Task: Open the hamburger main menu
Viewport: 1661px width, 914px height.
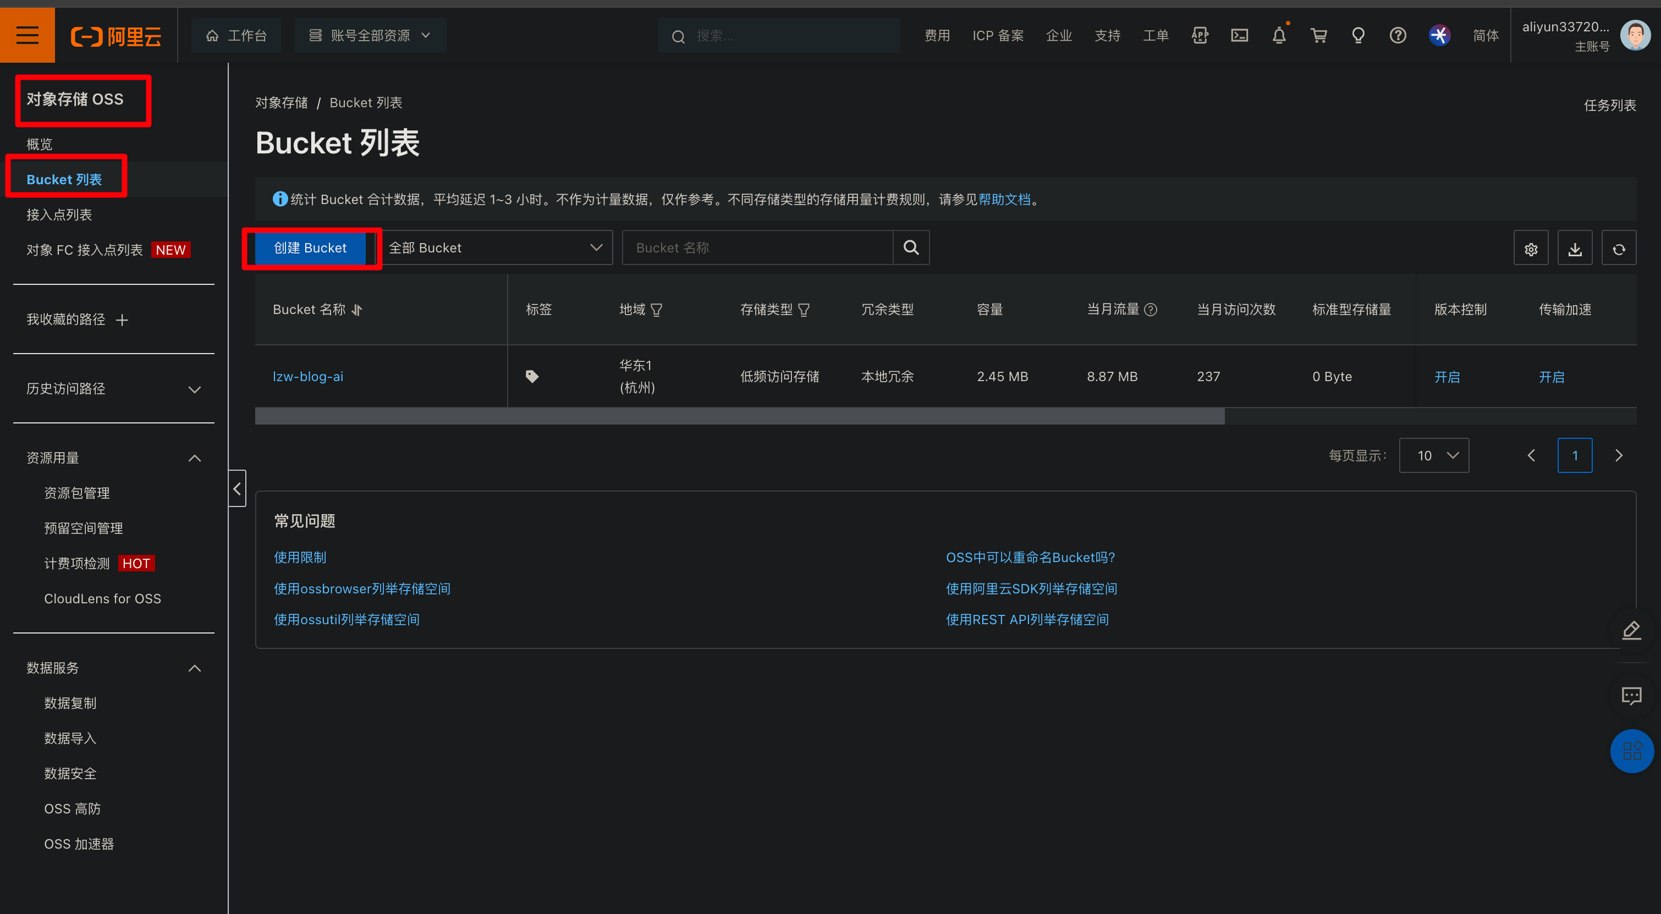Action: (27, 35)
